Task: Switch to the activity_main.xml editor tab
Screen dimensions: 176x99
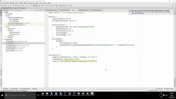Action: point(52,10)
